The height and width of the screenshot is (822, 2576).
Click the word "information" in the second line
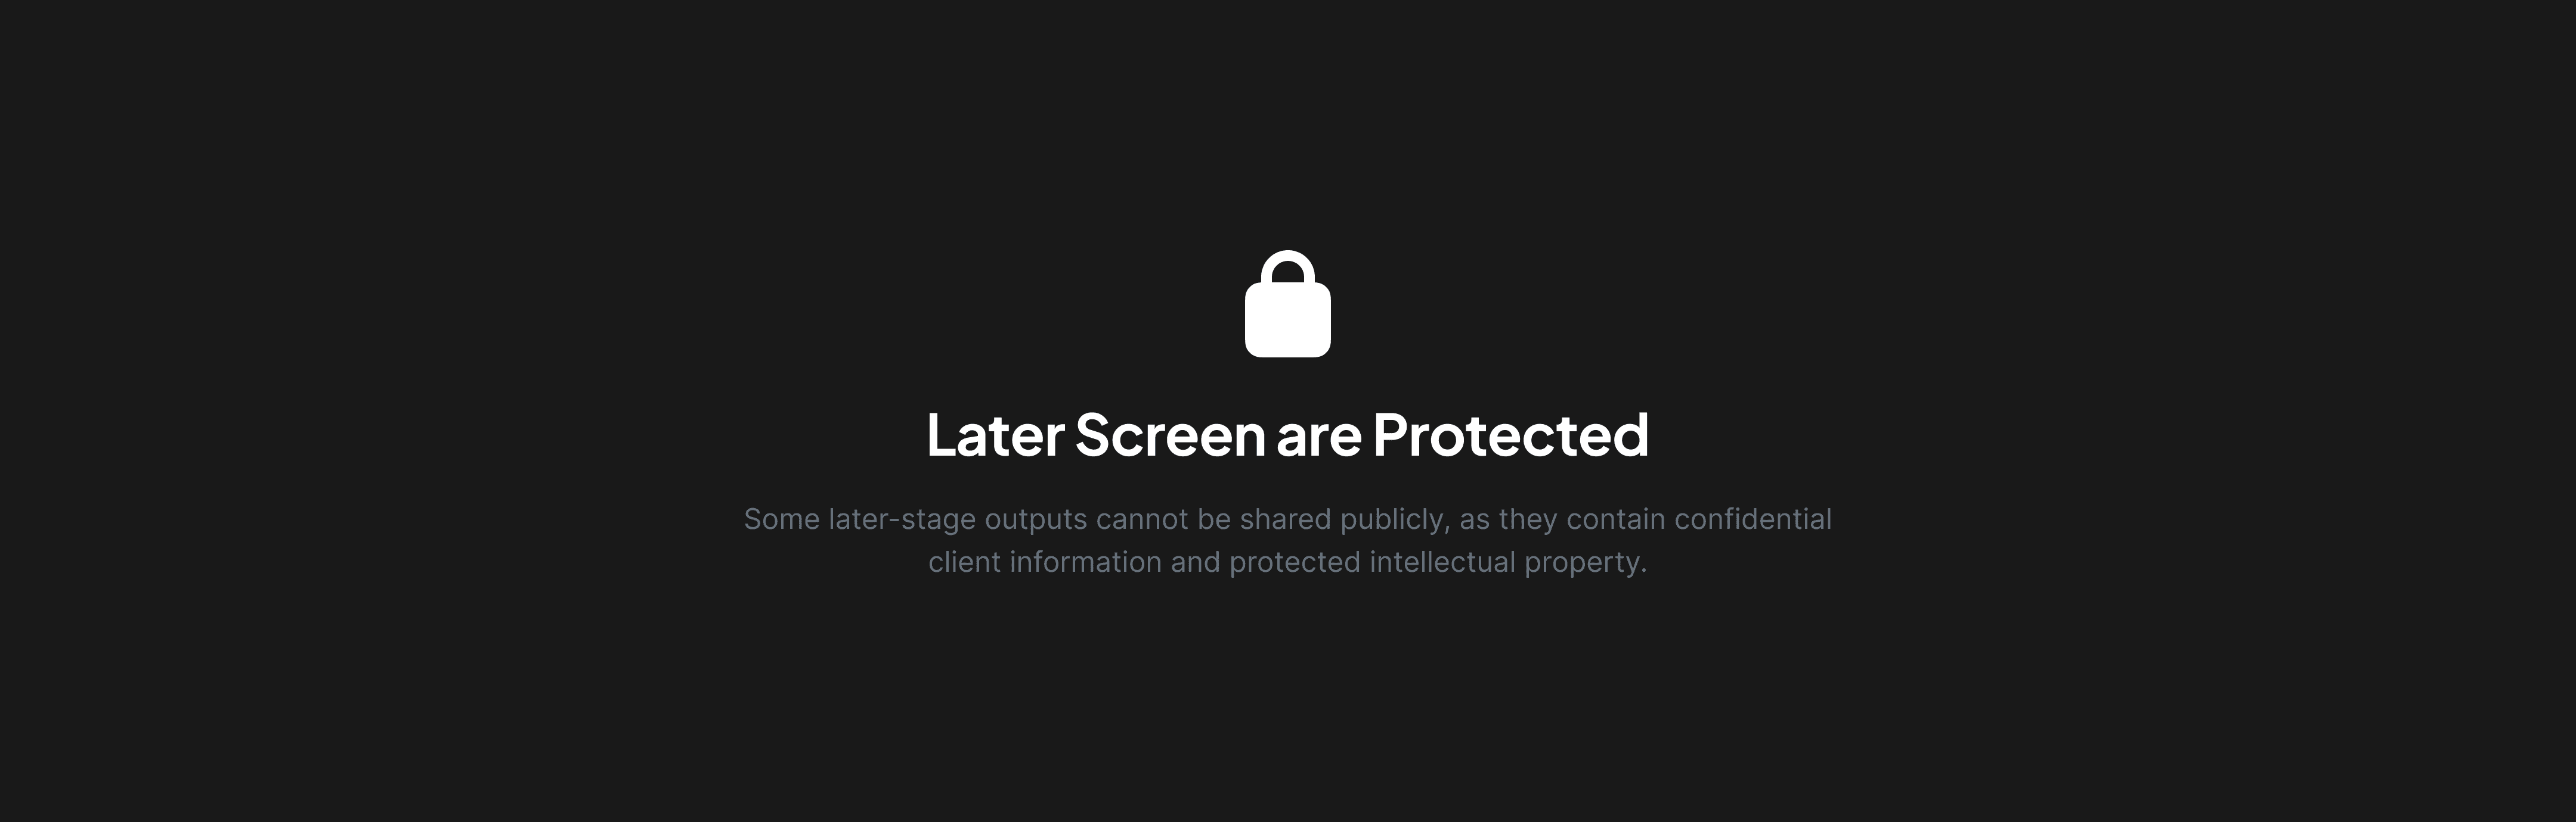(x=1085, y=562)
